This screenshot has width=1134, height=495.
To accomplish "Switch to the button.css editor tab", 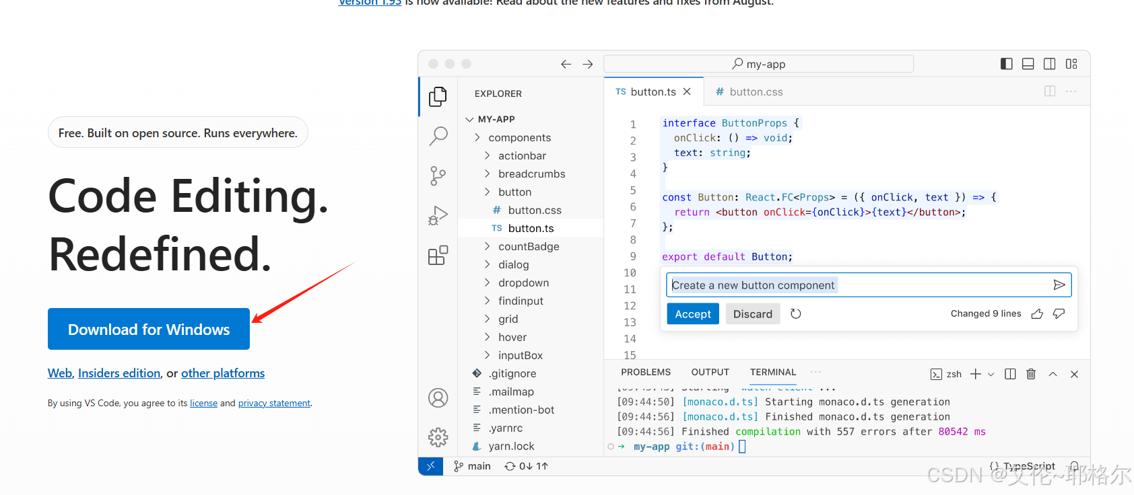I will (x=749, y=91).
